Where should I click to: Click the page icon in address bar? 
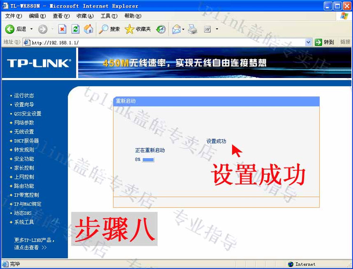[27, 42]
